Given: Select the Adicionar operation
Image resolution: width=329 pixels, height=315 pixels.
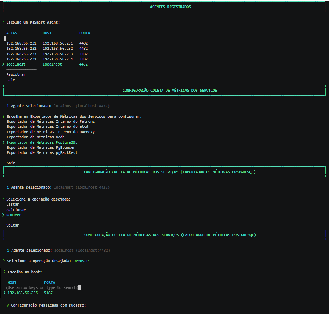Looking at the screenshot, I should (16, 210).
